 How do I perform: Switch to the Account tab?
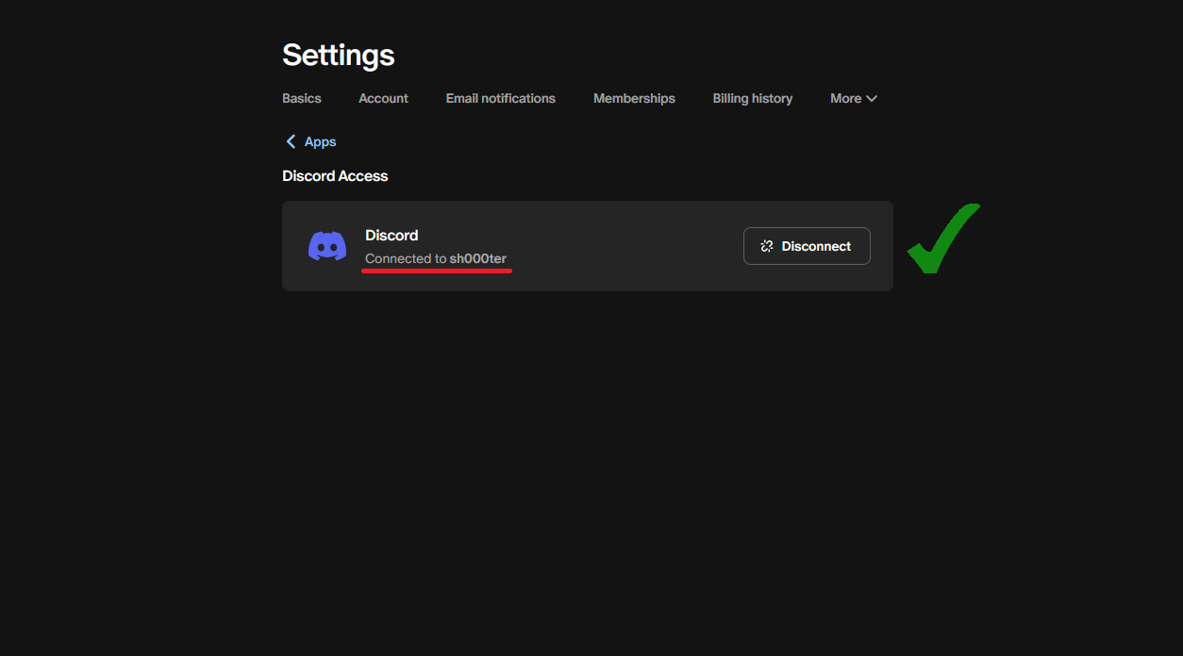click(x=383, y=98)
